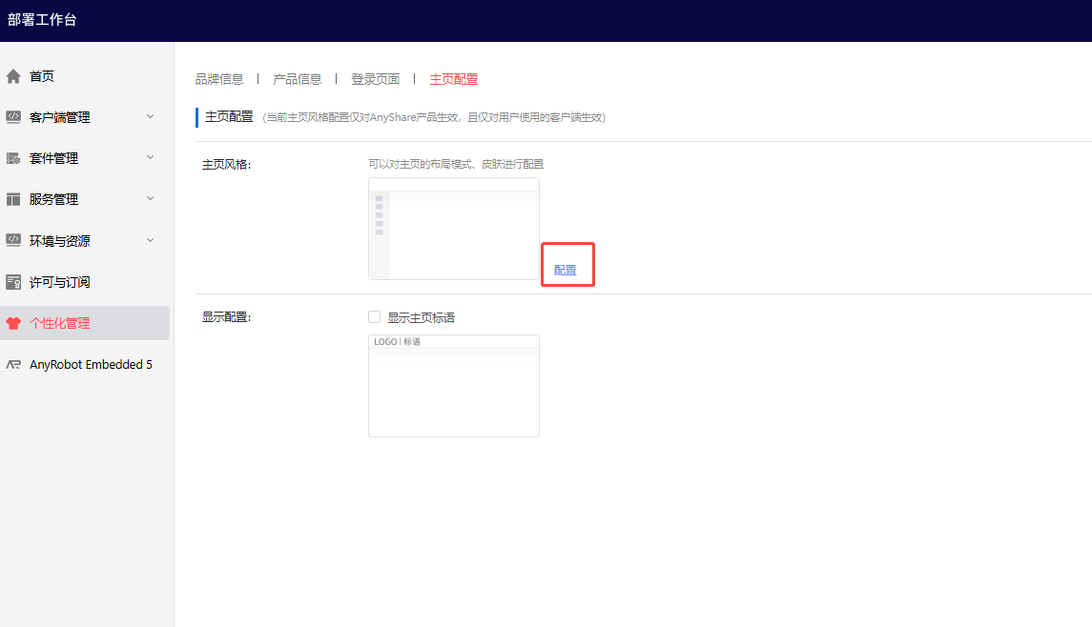Switch to the 产品信息 tab
The height and width of the screenshot is (627, 1092).
coord(298,79)
